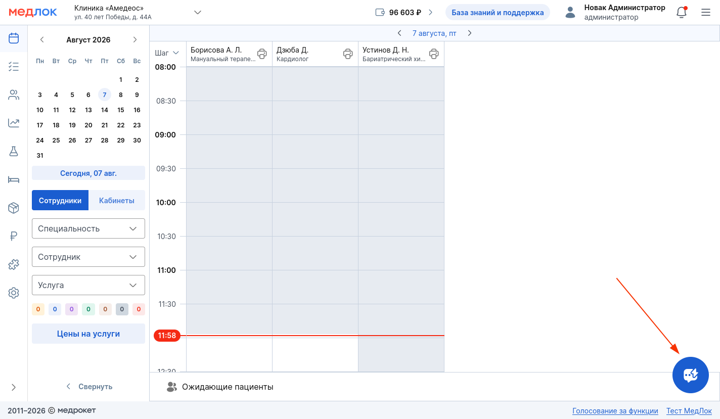Open the chat support floating button
Screen dimensions: 720x419
(x=691, y=375)
